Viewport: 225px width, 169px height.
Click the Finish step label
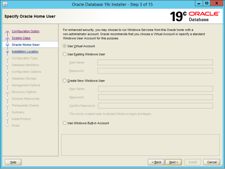pyautogui.click(x=16, y=126)
